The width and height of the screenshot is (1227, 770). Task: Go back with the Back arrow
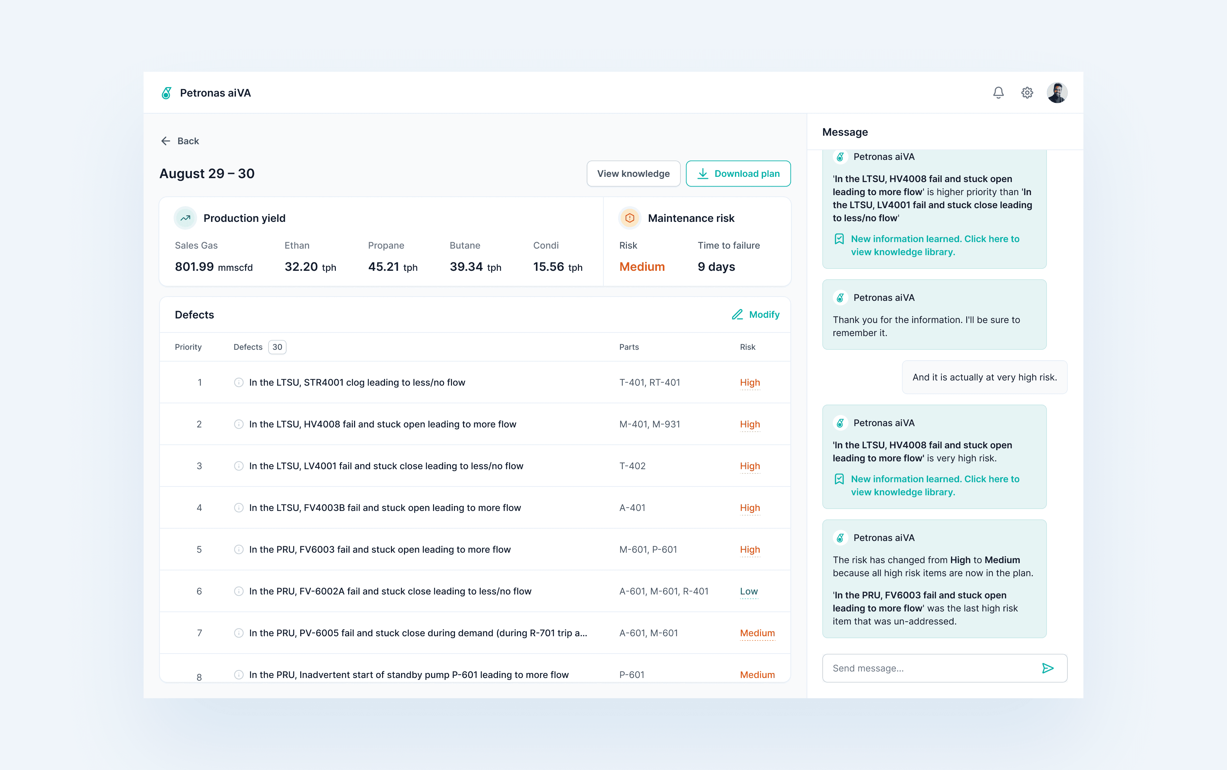click(180, 141)
